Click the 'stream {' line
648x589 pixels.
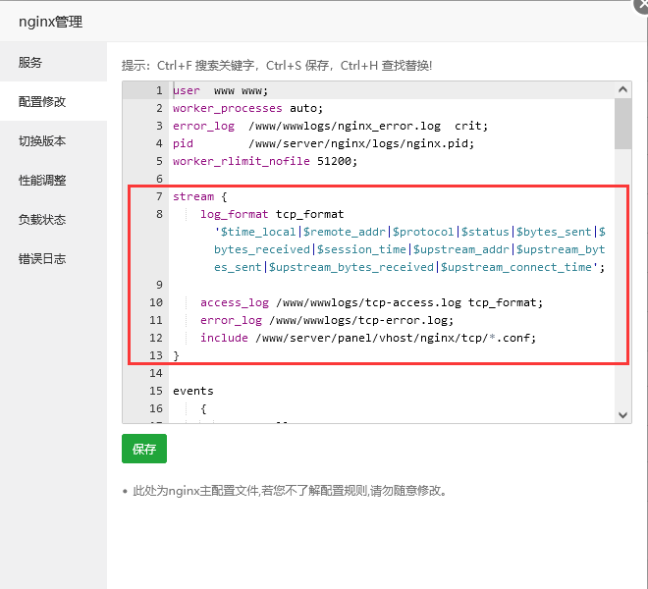point(200,196)
